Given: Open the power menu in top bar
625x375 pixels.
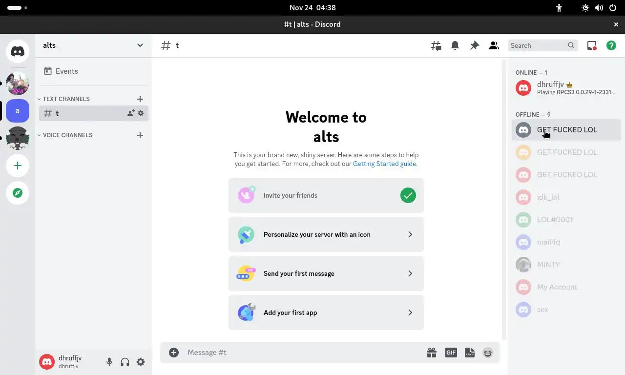Looking at the screenshot, I should pyautogui.click(x=613, y=8).
